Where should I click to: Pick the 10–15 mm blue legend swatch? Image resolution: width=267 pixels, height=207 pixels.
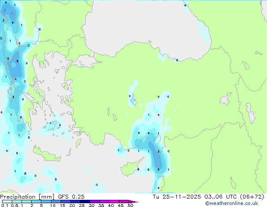(x=56, y=202)
